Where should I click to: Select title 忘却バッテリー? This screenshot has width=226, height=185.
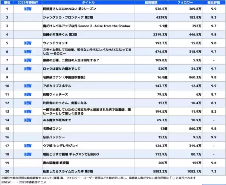(x=54, y=137)
